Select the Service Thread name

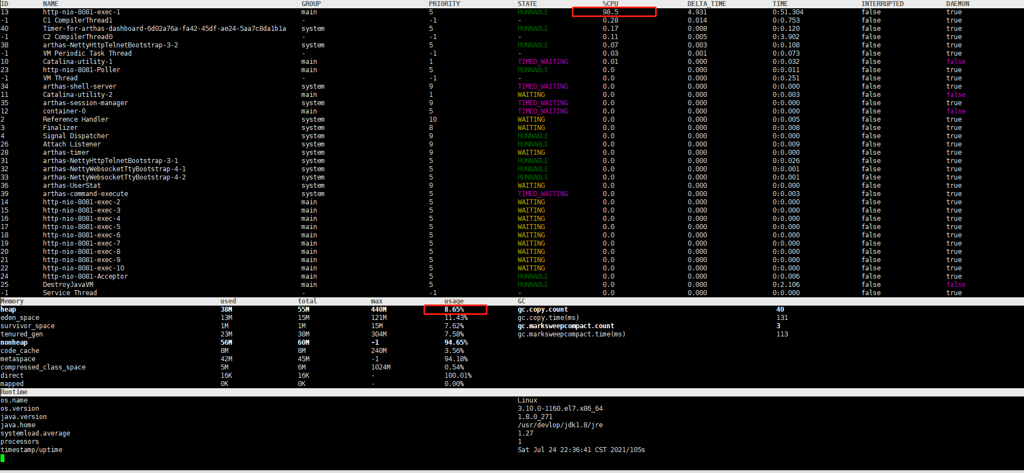click(x=70, y=293)
